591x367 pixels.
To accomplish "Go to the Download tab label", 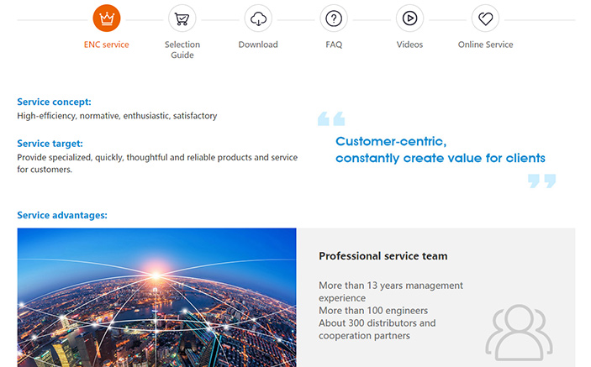I will point(258,45).
